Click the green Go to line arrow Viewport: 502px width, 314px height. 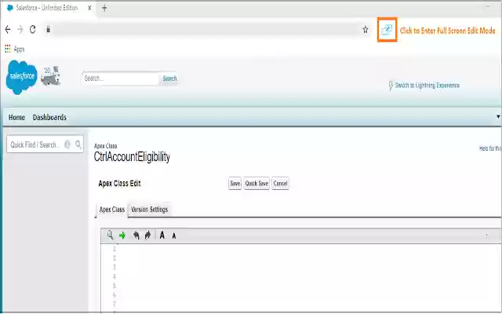[x=122, y=235]
